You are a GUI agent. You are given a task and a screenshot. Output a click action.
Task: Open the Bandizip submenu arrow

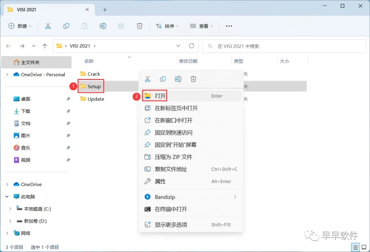coord(235,197)
